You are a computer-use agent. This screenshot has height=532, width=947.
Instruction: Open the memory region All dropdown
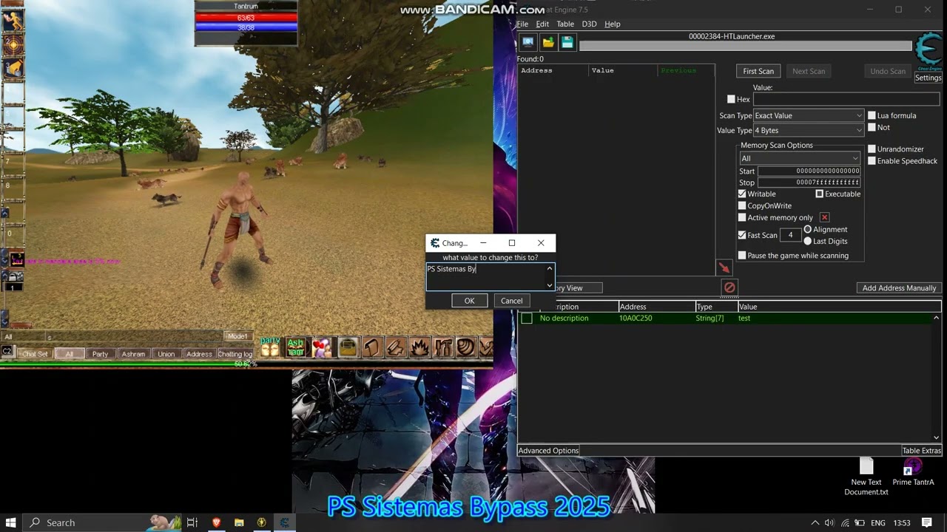(800, 158)
